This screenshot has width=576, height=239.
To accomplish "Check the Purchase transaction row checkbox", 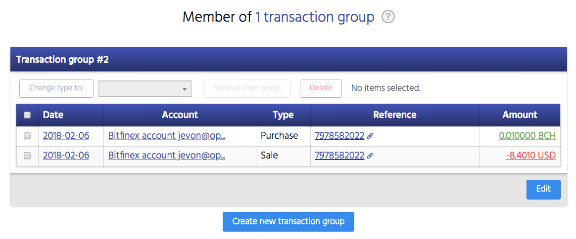I will [27, 136].
